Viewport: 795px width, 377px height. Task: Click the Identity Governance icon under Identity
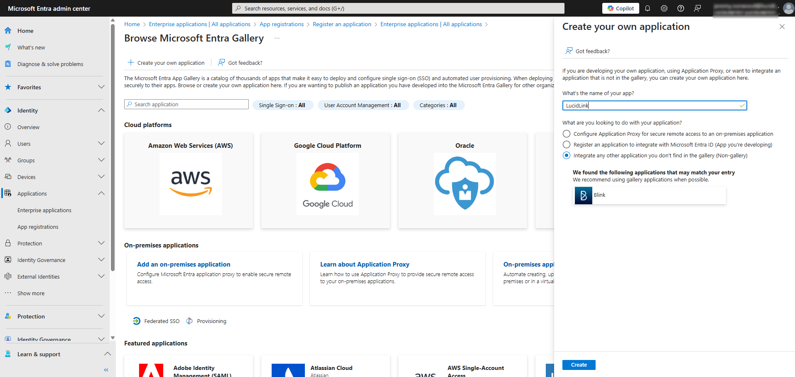8,260
